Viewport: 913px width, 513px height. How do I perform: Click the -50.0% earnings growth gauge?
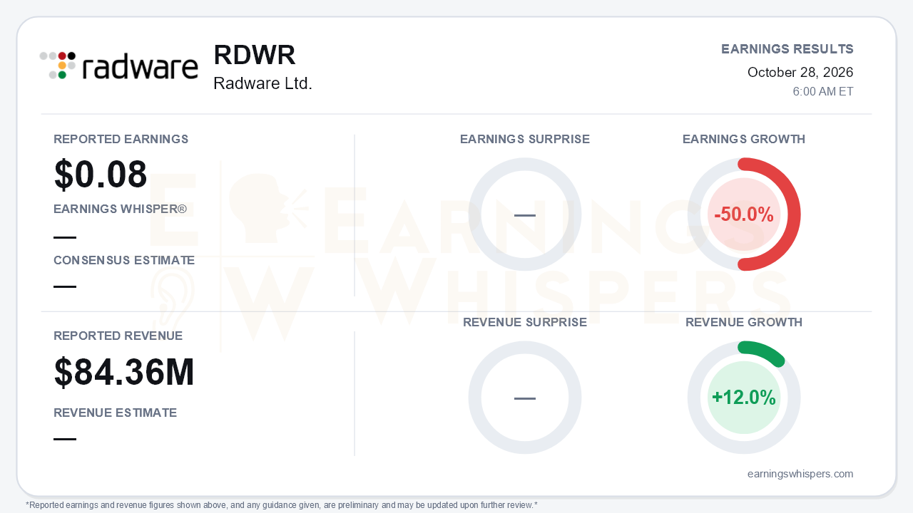click(x=744, y=214)
